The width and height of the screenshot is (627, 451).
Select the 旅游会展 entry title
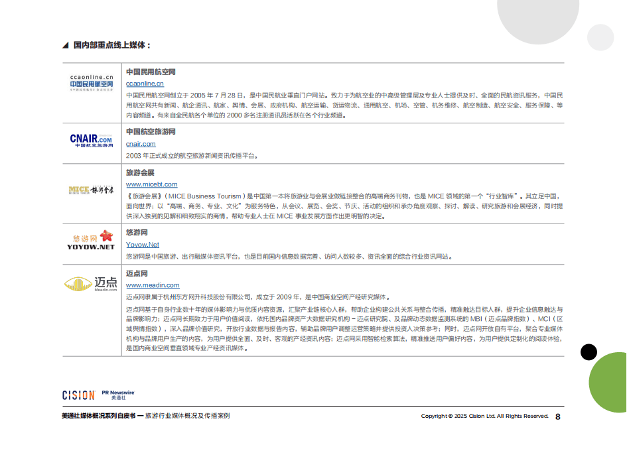pos(139,172)
